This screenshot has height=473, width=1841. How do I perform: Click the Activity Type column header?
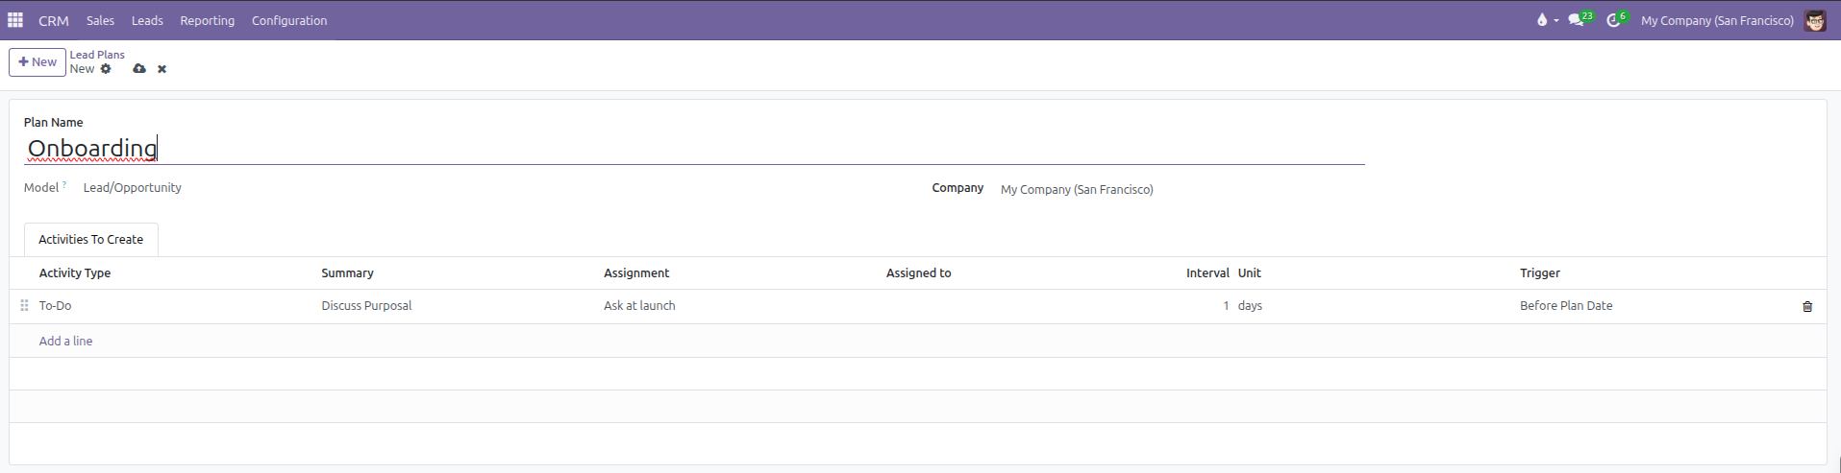click(x=75, y=273)
